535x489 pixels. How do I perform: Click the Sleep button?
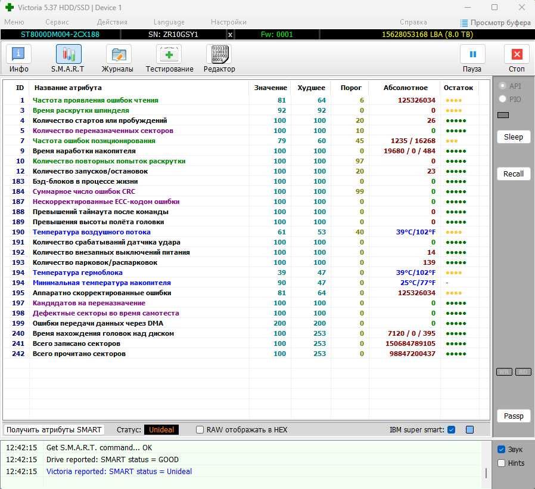(x=514, y=137)
